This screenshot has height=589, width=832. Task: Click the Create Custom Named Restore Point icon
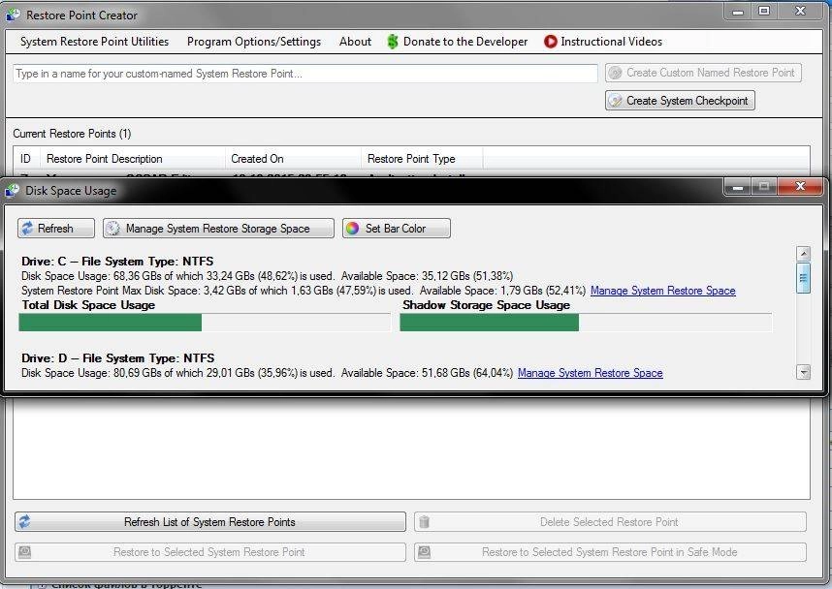tap(616, 73)
